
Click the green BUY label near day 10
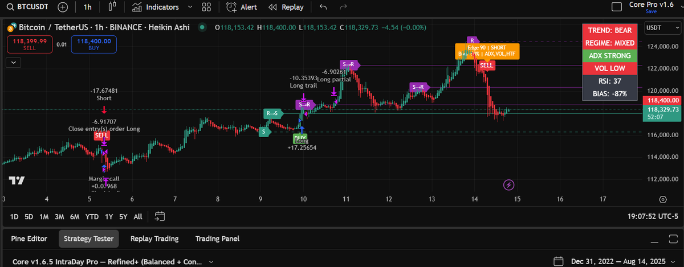click(x=300, y=137)
